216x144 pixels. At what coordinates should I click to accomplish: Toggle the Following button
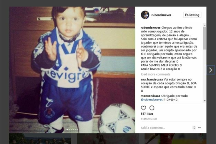point(192,15)
